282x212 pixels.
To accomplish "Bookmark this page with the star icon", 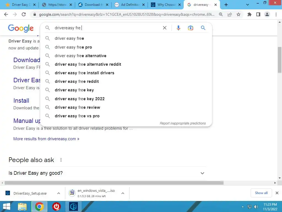I will [x=238, y=14].
